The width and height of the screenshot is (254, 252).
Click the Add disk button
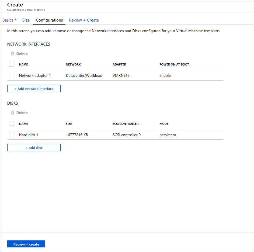coord(34,147)
